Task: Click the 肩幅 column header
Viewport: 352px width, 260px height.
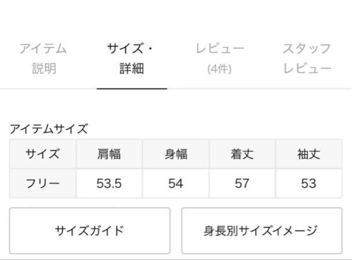Action: [109, 154]
